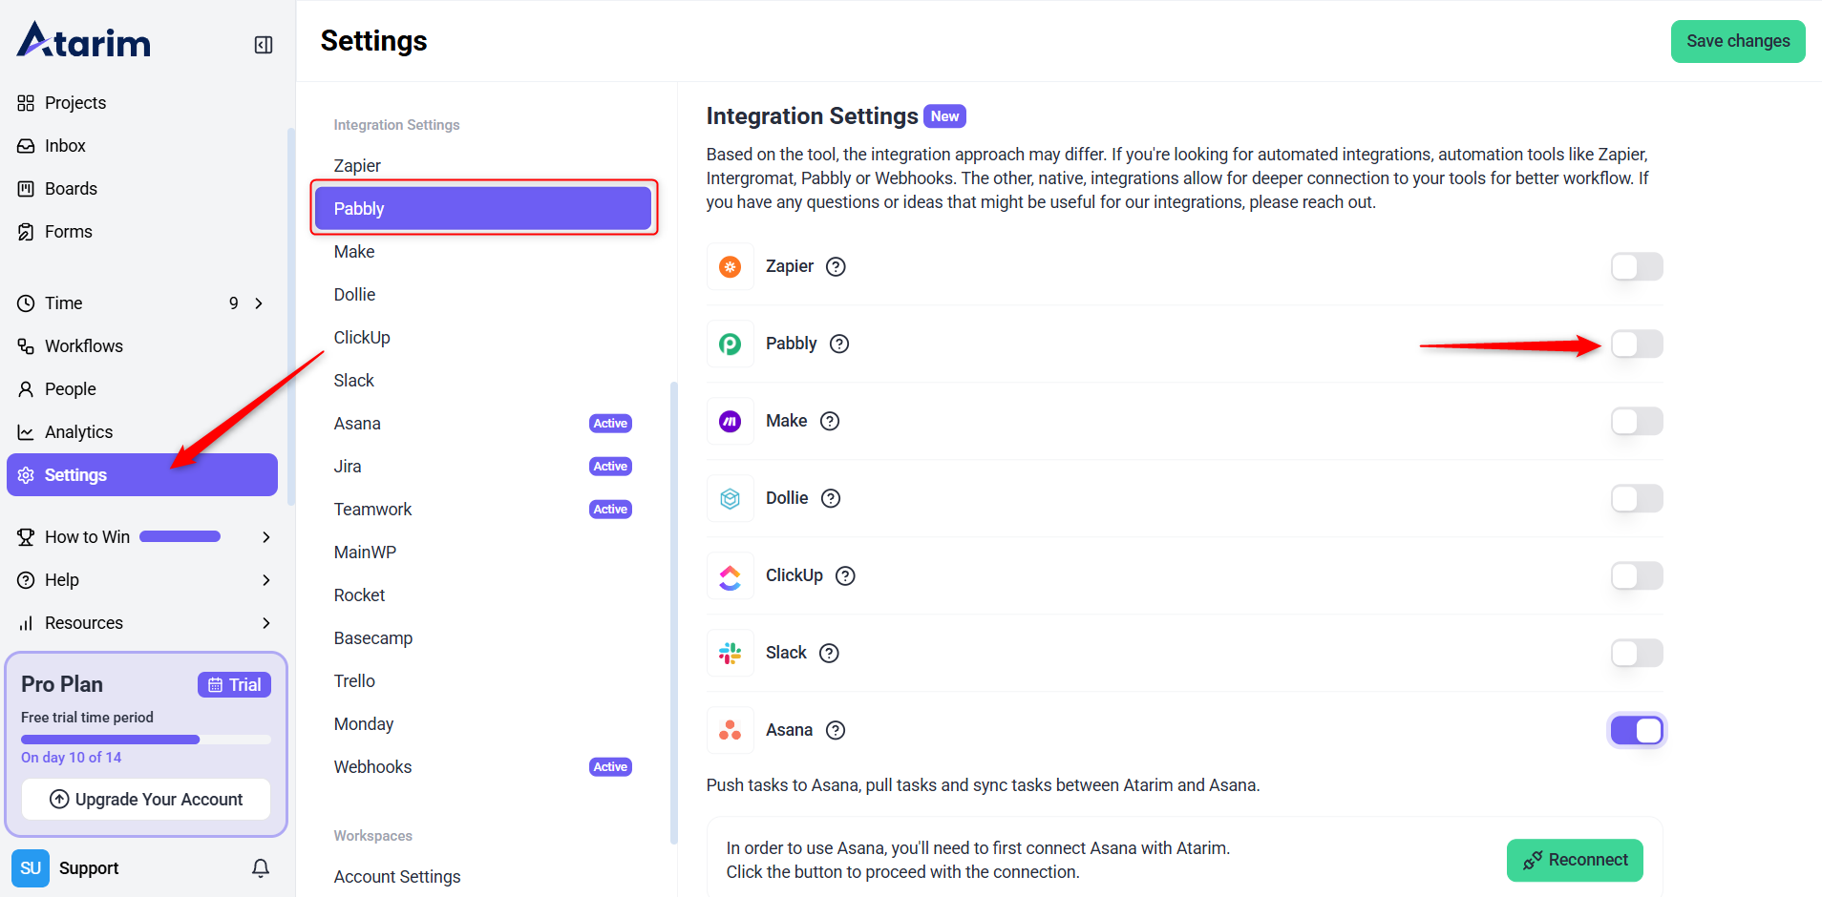
Task: Go to Workflows in sidebar
Action: [x=84, y=346]
